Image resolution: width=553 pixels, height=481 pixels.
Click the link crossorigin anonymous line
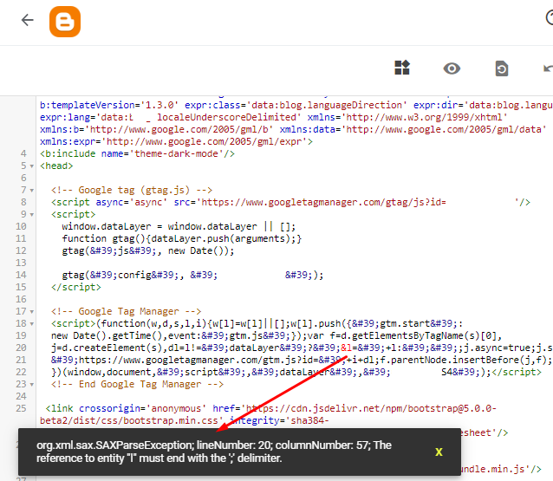270,408
